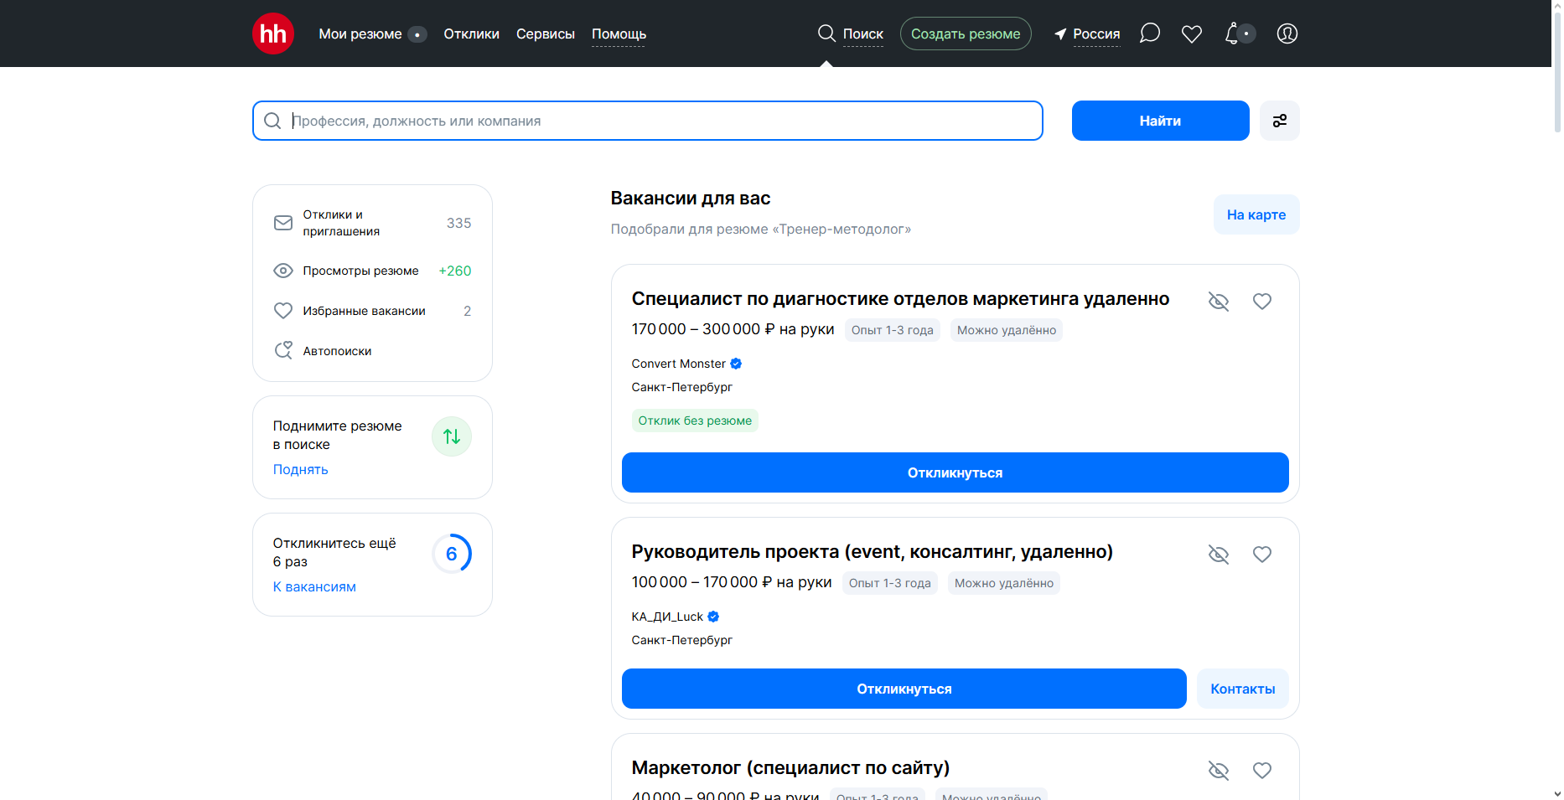Click the Поднять resume link
The width and height of the screenshot is (1564, 800).
tap(300, 470)
